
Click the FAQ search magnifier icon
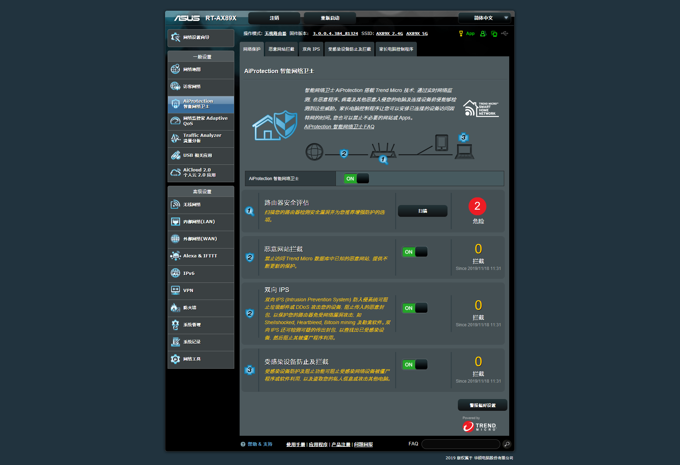coord(507,444)
